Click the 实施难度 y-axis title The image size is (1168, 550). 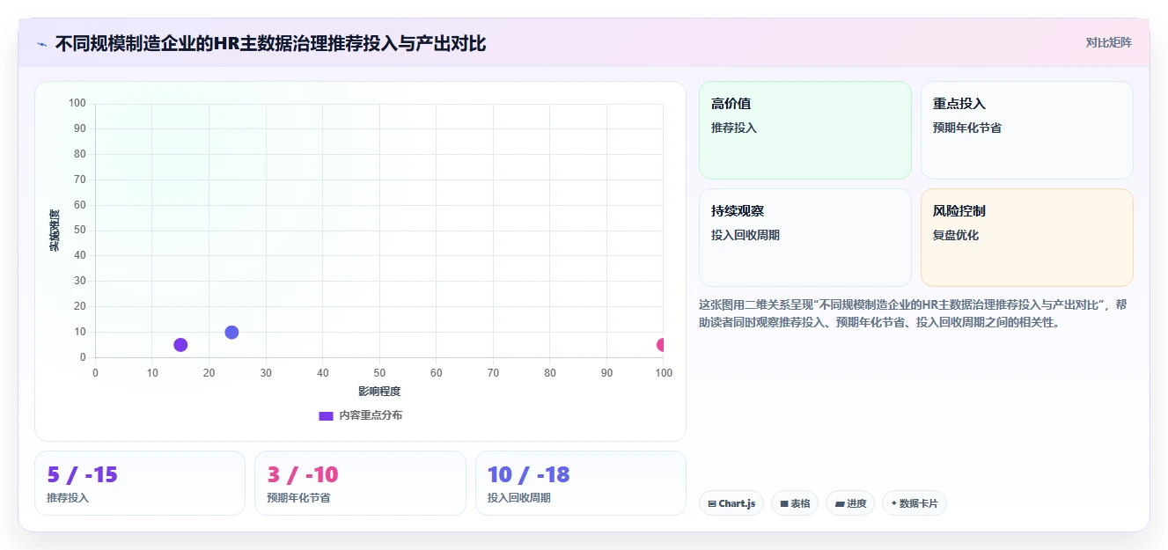pyautogui.click(x=54, y=231)
